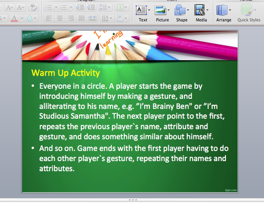Image resolution: width=264 pixels, height=205 pixels.
Task: Insert a Text box
Action: (x=142, y=13)
